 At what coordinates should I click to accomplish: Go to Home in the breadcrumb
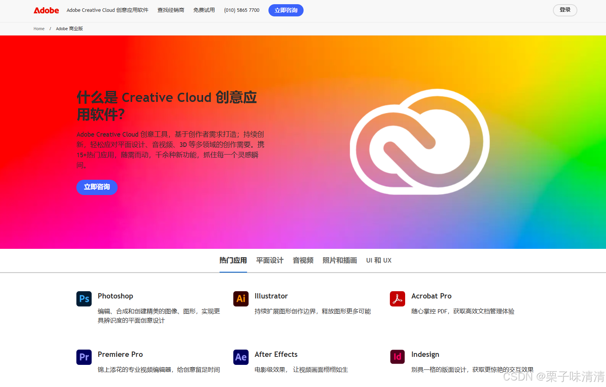pyautogui.click(x=39, y=29)
